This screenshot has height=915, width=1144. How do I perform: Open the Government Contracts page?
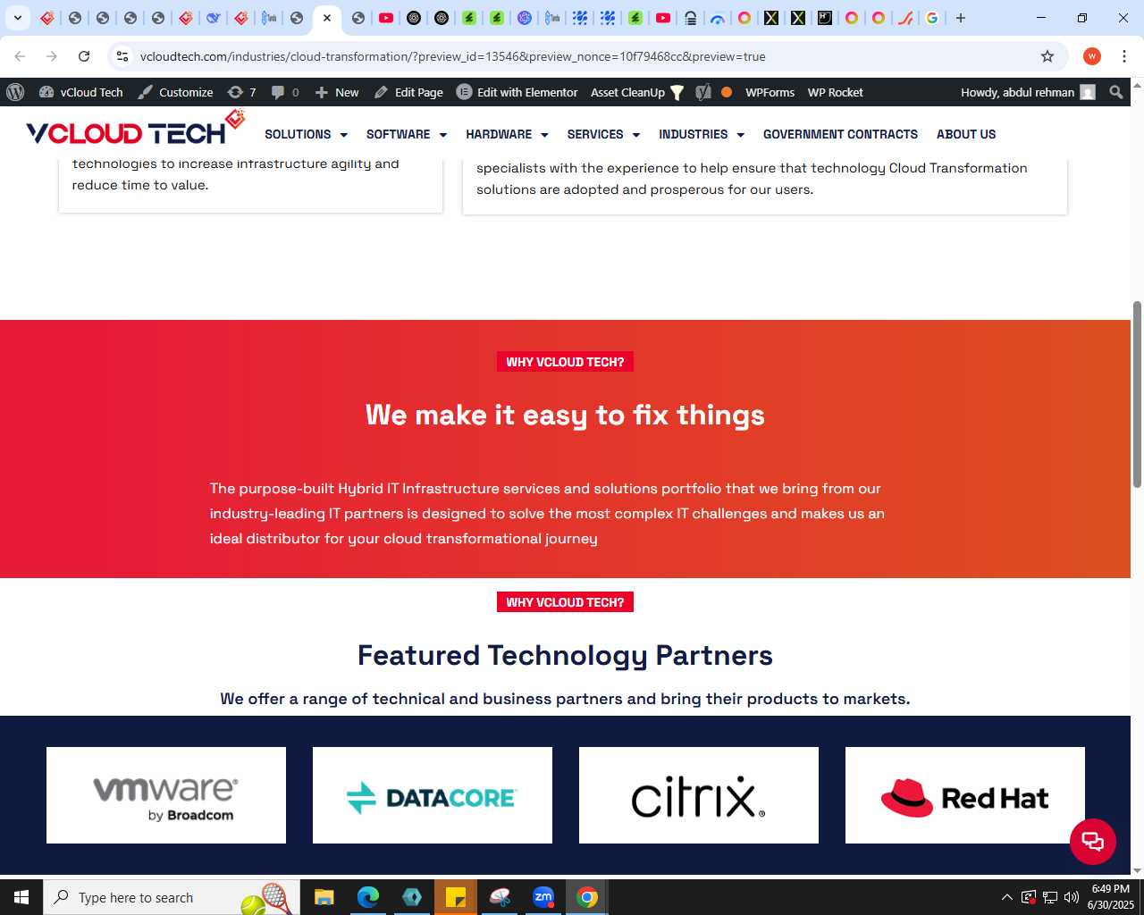coord(840,134)
